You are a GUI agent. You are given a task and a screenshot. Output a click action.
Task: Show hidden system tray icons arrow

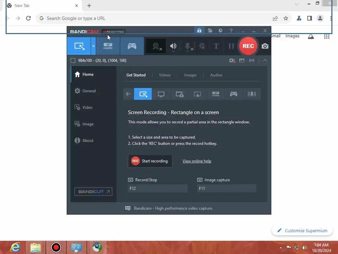pos(281,248)
